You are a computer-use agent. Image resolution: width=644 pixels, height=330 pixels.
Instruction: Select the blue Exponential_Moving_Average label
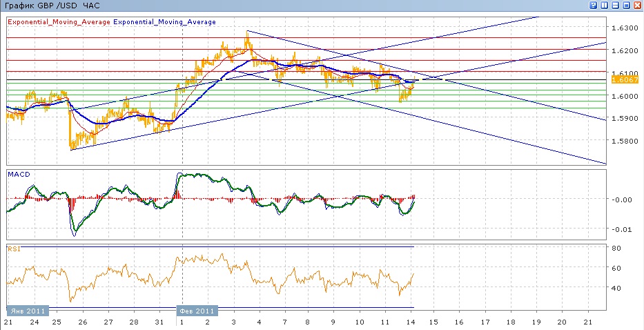pyautogui.click(x=164, y=22)
